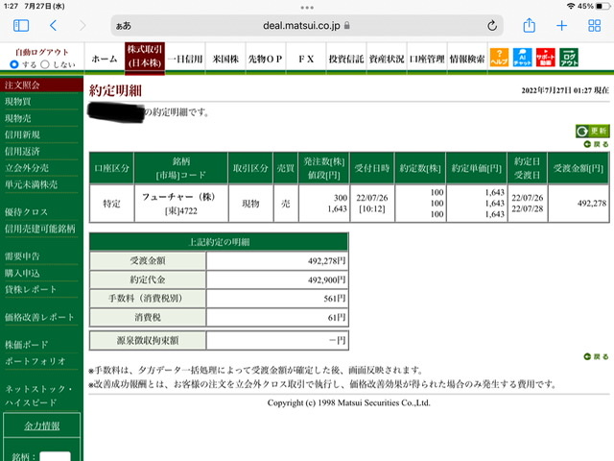Open the 米国株 tab
The height and width of the screenshot is (461, 614).
225,59
